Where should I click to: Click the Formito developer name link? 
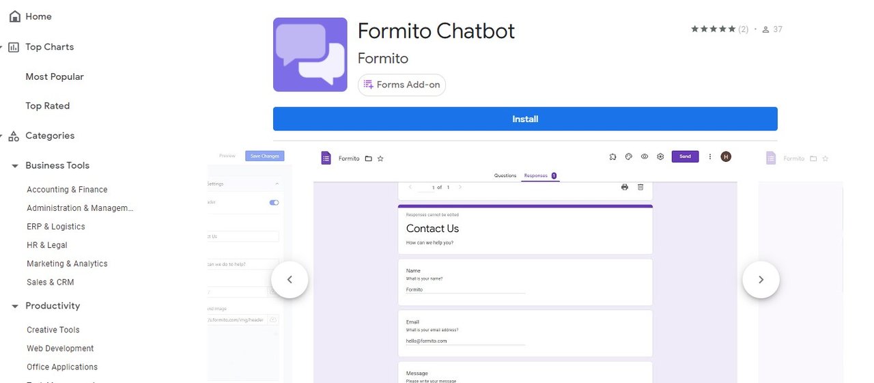[x=383, y=59]
